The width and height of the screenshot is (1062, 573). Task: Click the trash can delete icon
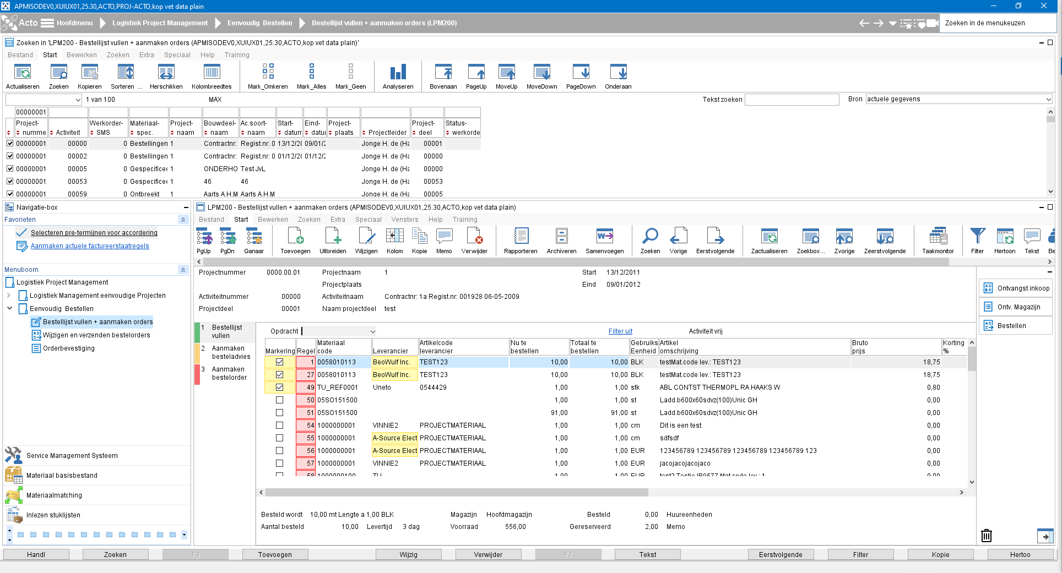(x=987, y=536)
